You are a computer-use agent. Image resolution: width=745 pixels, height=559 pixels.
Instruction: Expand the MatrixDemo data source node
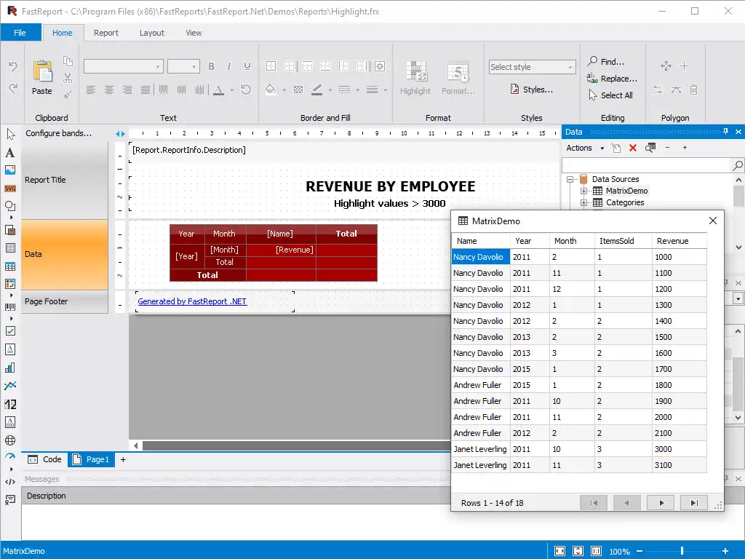click(x=583, y=191)
